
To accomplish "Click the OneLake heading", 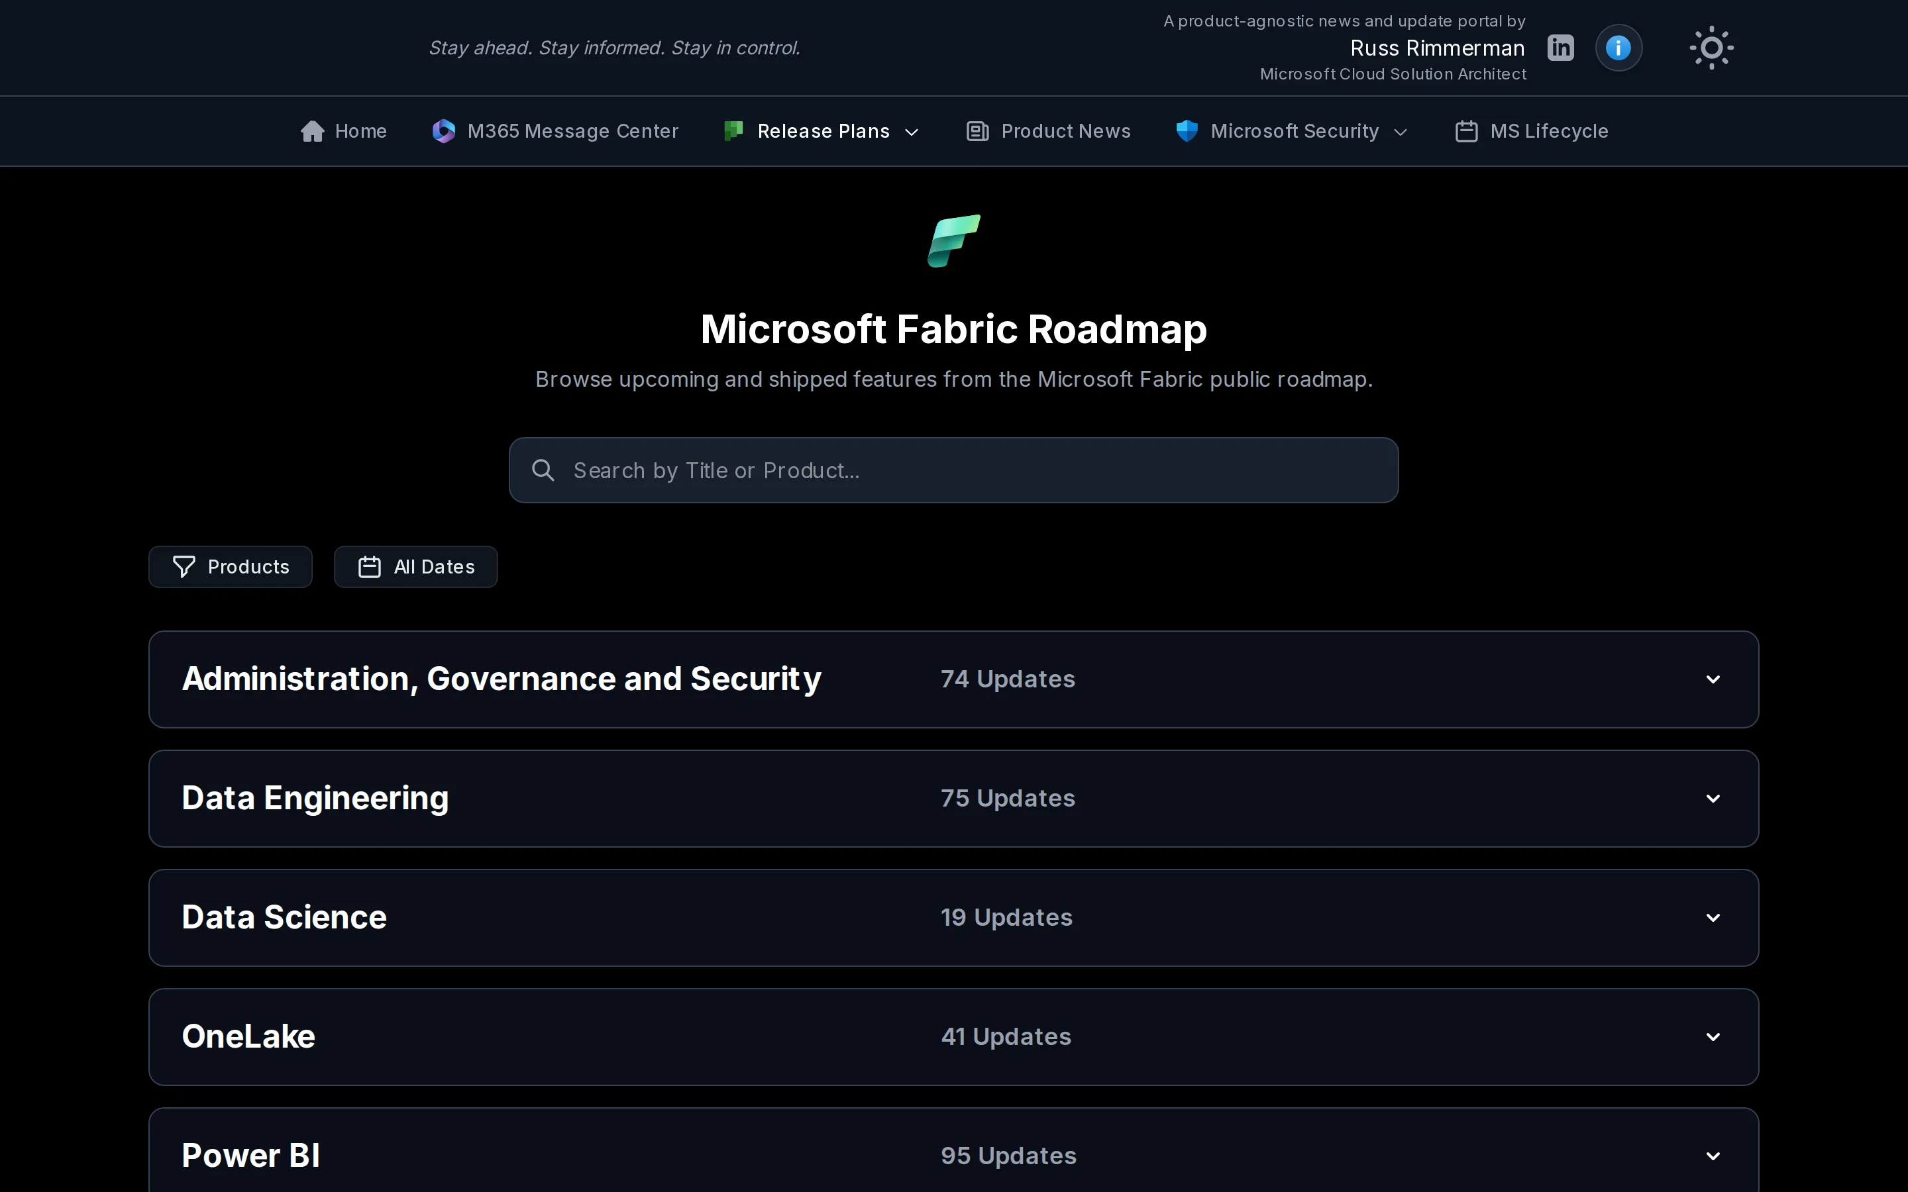I will pos(248,1036).
